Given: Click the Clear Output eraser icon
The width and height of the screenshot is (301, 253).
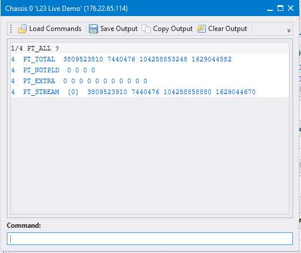Looking at the screenshot, I should click(x=201, y=29).
